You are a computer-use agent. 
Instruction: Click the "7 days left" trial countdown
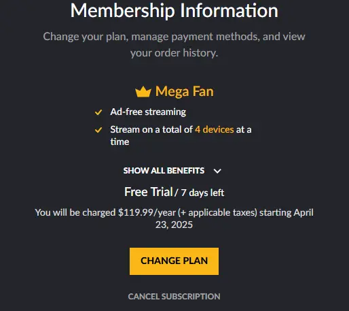[x=202, y=193]
